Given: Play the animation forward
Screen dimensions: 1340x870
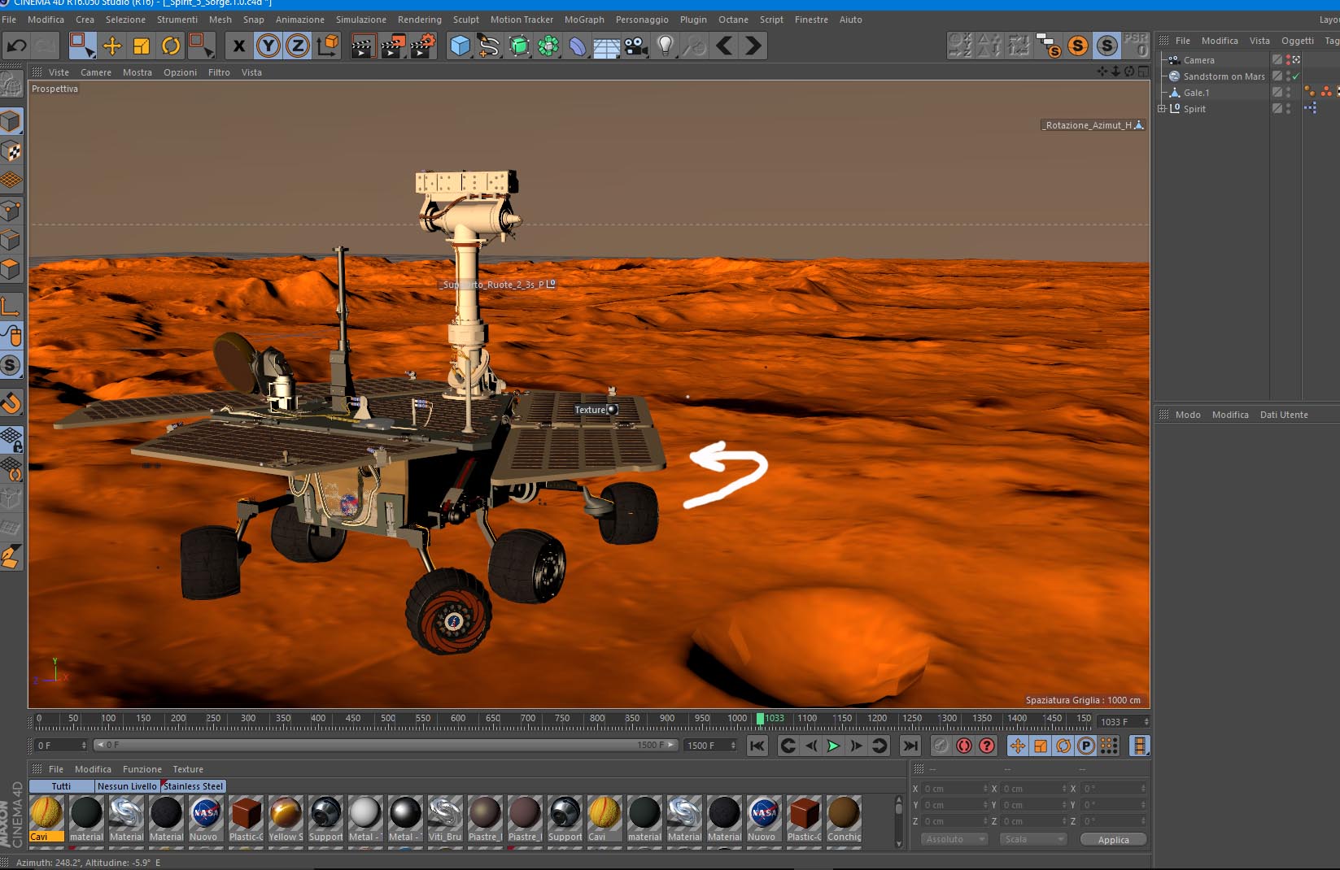Looking at the screenshot, I should (x=833, y=746).
